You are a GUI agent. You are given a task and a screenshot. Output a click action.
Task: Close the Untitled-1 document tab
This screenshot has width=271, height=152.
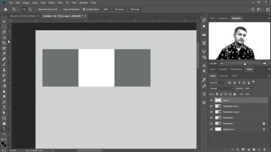tap(85, 16)
